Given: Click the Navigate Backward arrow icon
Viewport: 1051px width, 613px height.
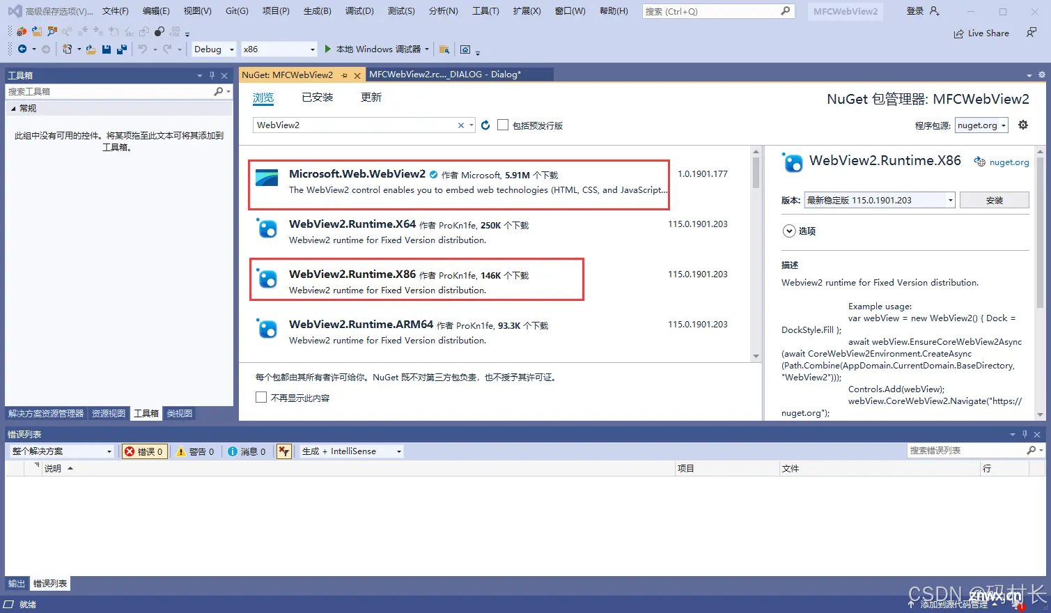Looking at the screenshot, I should point(22,49).
